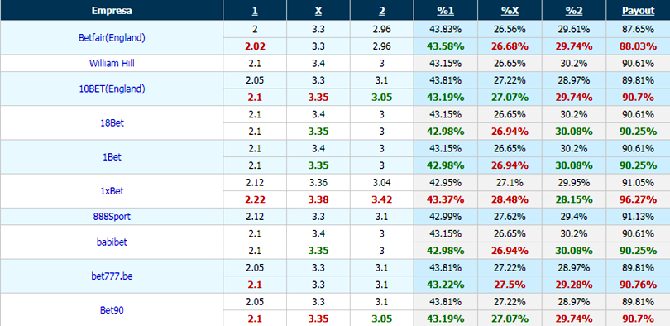Sort table by %1 column header
This screenshot has width=670, height=326.
pos(446,11)
